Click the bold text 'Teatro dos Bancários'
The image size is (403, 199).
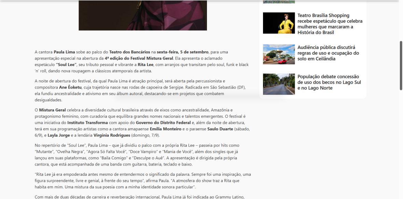(x=129, y=52)
